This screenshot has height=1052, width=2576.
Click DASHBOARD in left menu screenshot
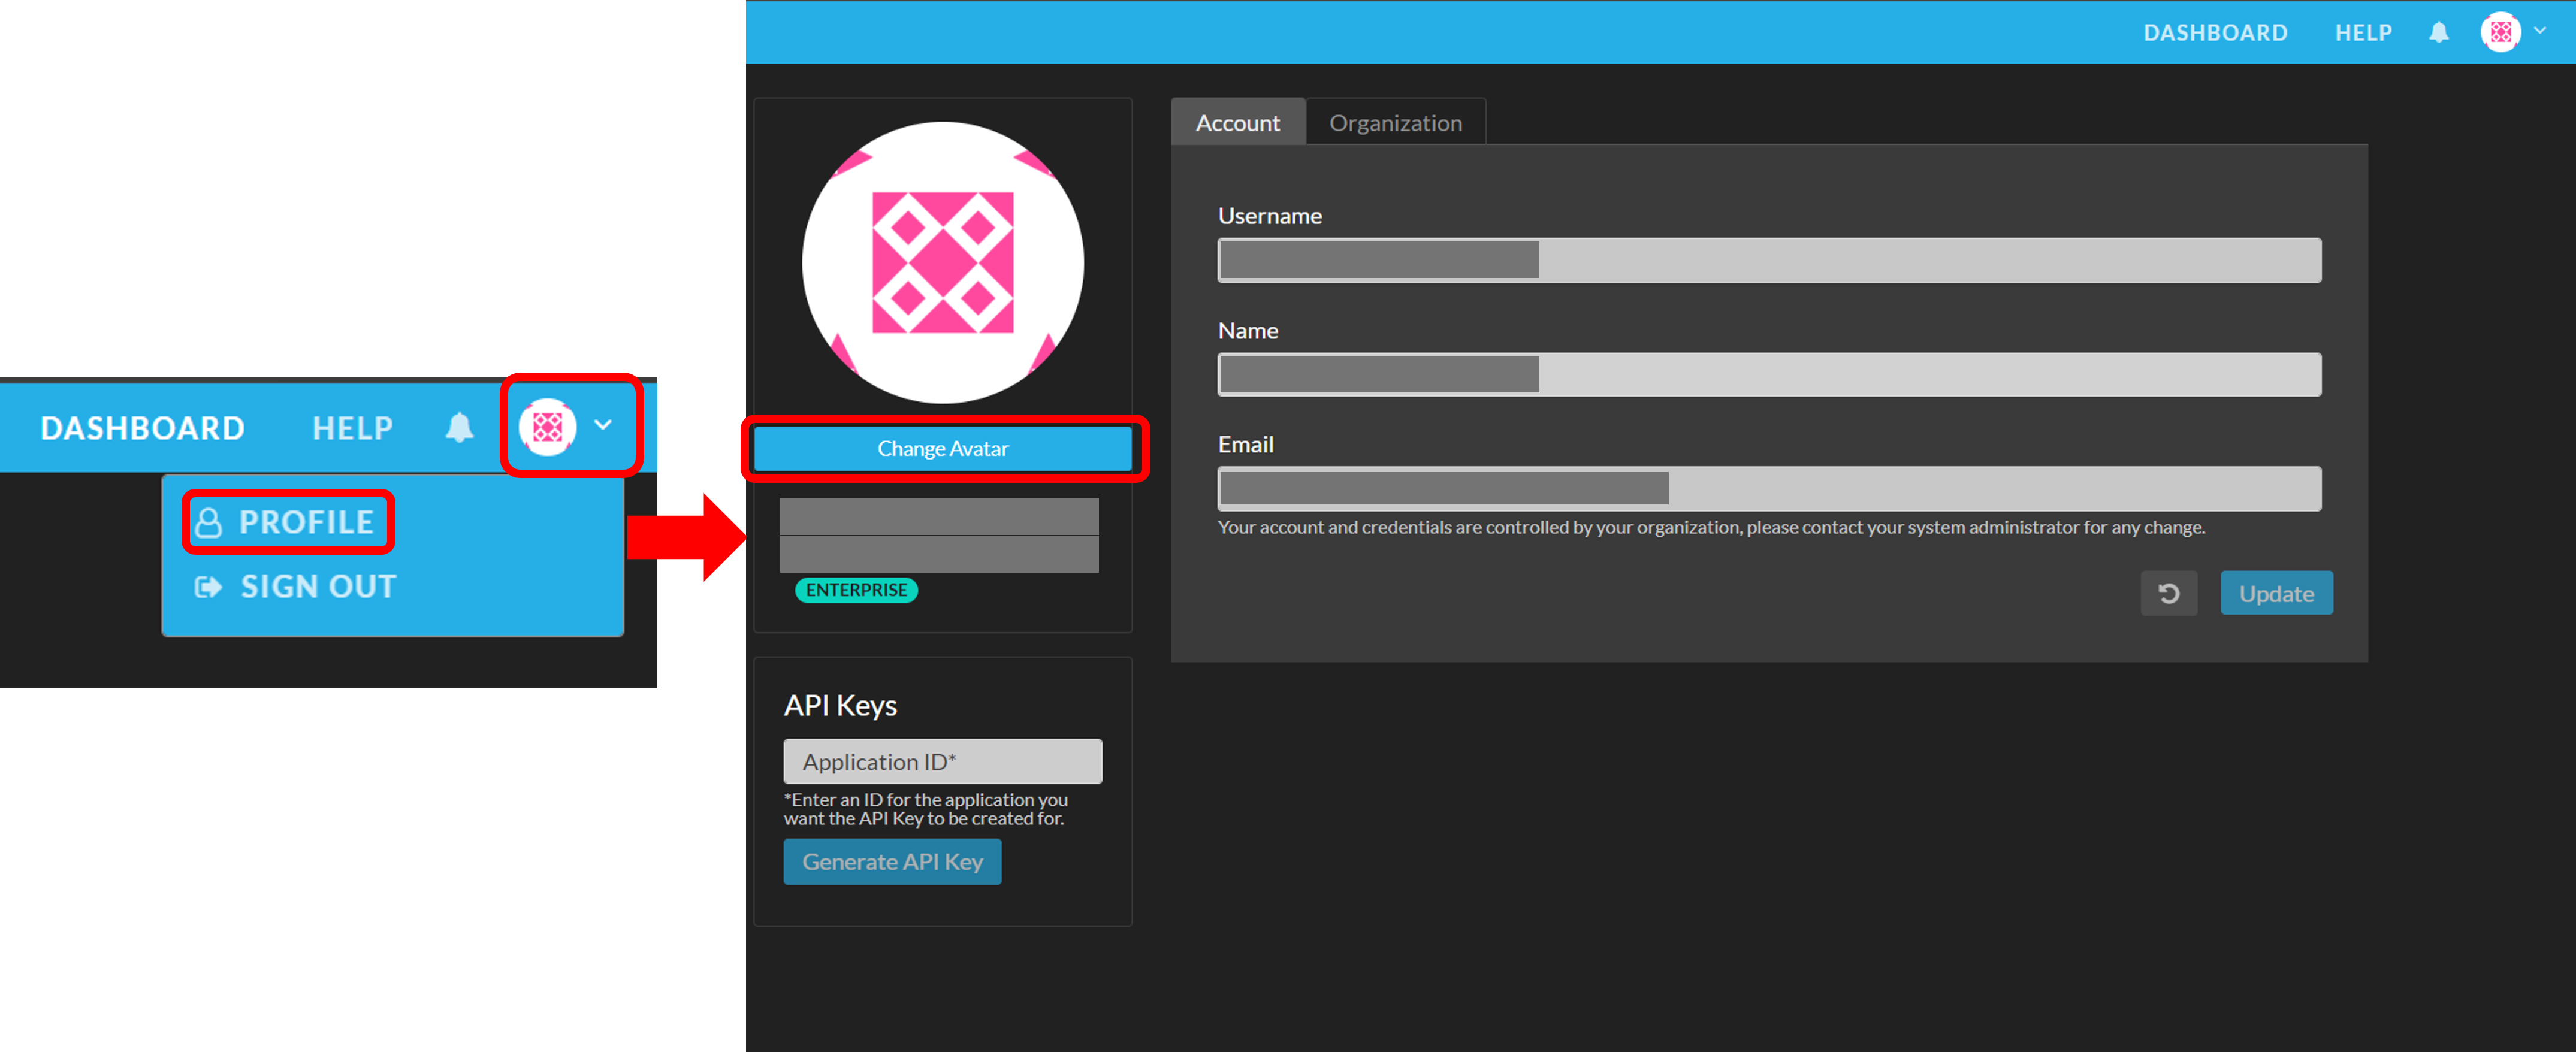[x=143, y=428]
